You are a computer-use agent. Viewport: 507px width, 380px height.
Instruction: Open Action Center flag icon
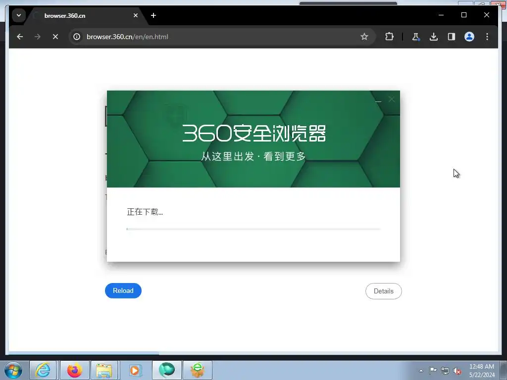pyautogui.click(x=433, y=371)
